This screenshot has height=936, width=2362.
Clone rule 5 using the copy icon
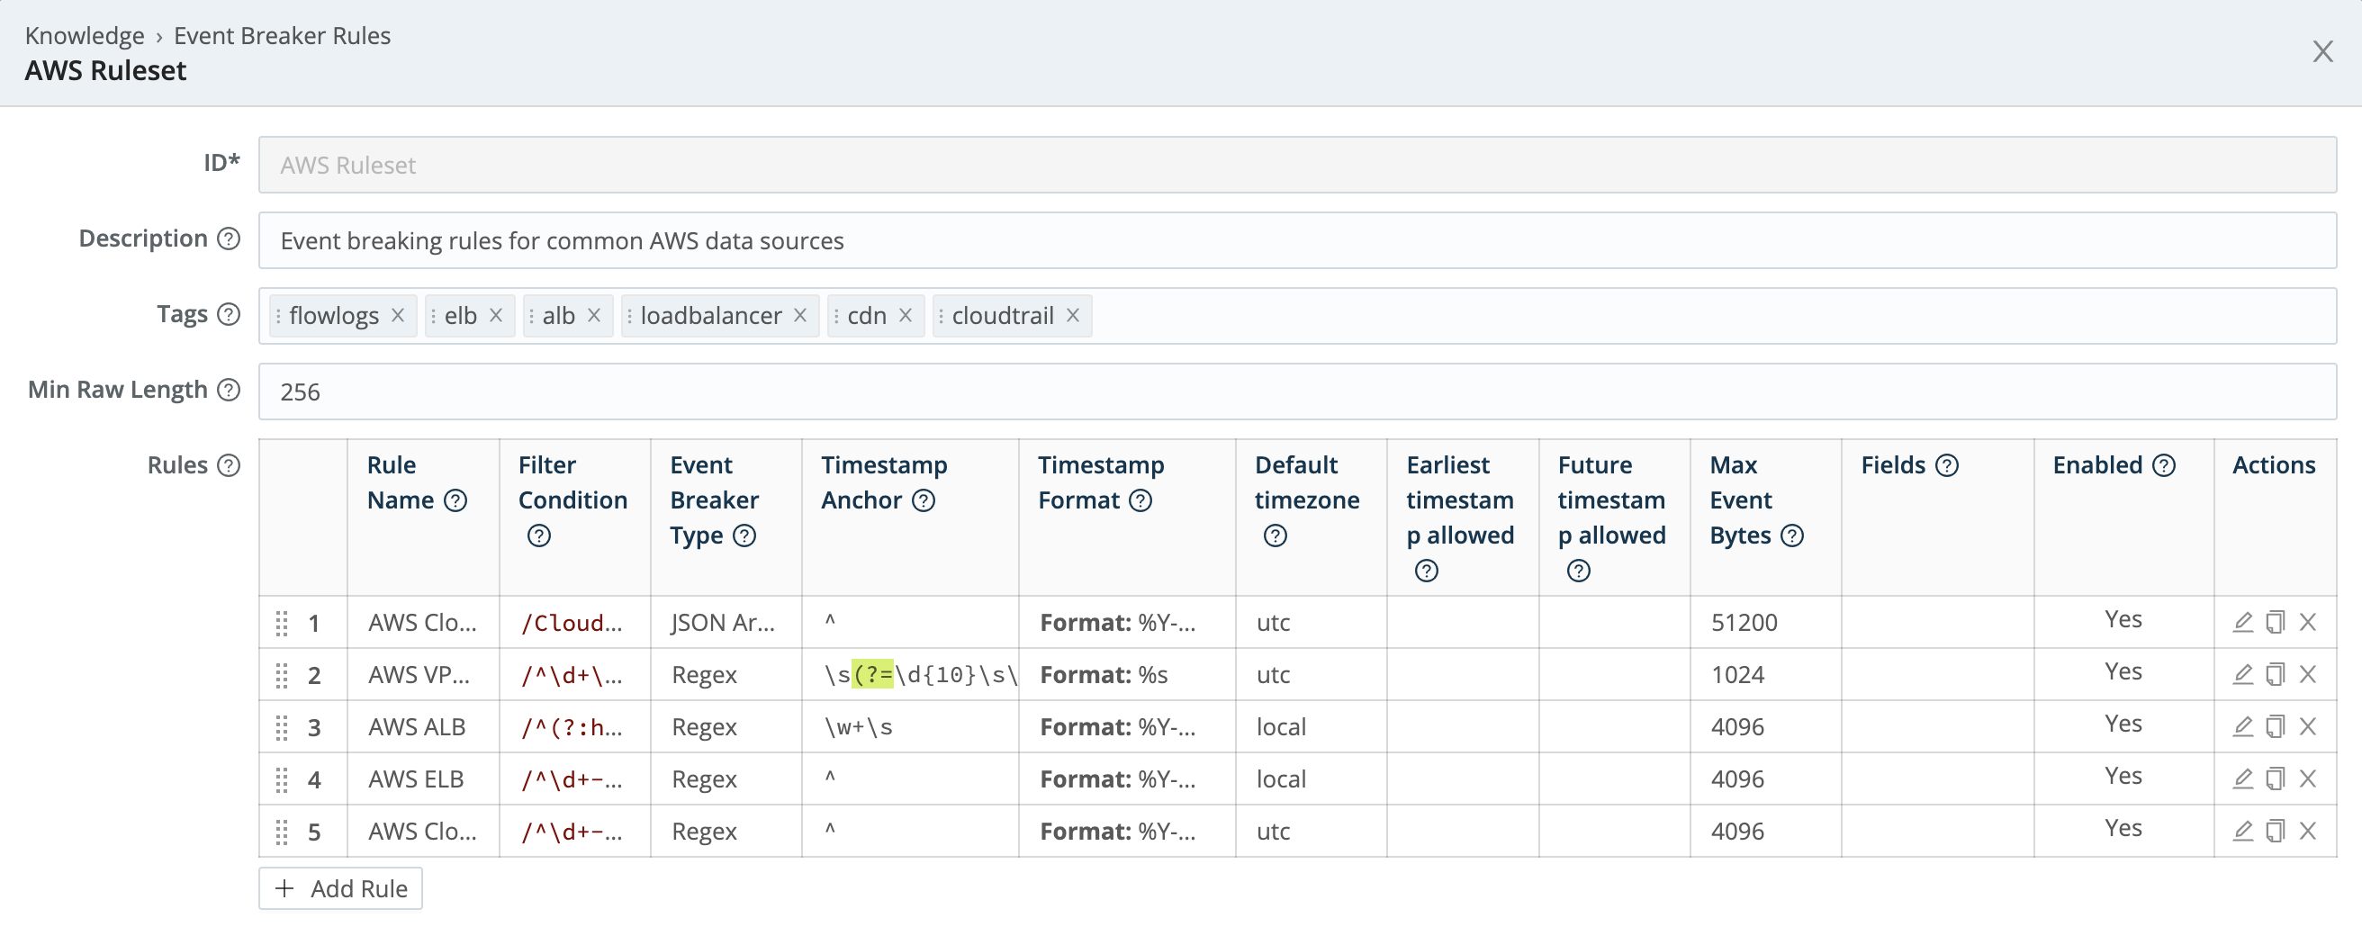point(2275,831)
